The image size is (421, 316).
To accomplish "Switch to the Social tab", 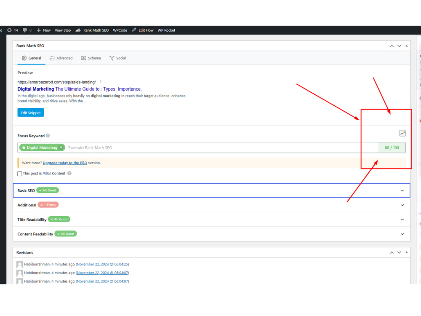I will click(x=117, y=58).
